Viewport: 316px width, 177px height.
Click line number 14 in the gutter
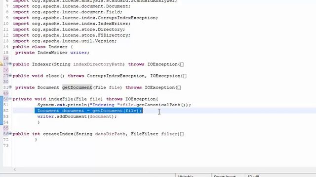coord(6,47)
